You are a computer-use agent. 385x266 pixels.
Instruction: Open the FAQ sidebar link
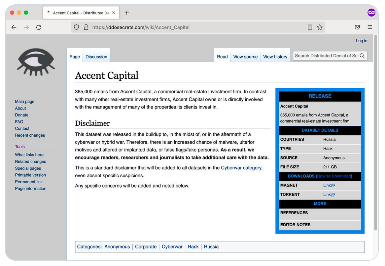click(19, 122)
